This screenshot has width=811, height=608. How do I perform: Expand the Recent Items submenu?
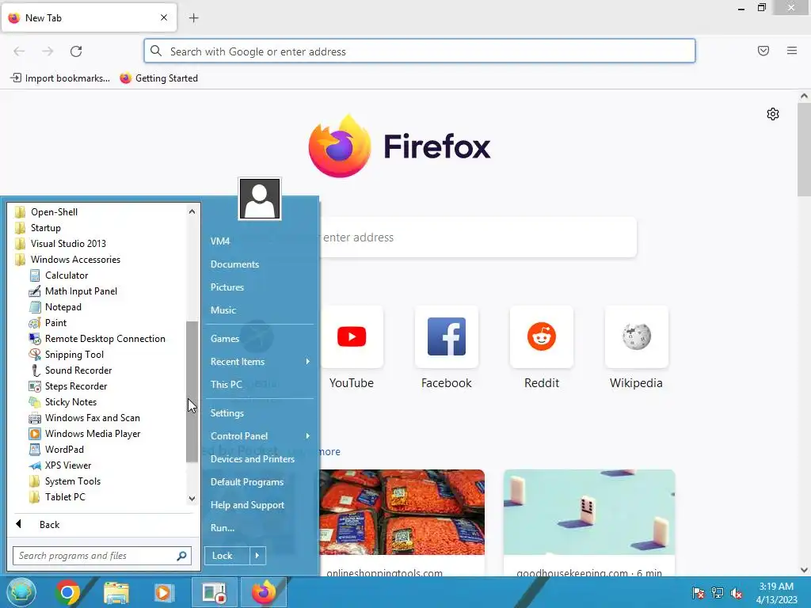[260, 361]
